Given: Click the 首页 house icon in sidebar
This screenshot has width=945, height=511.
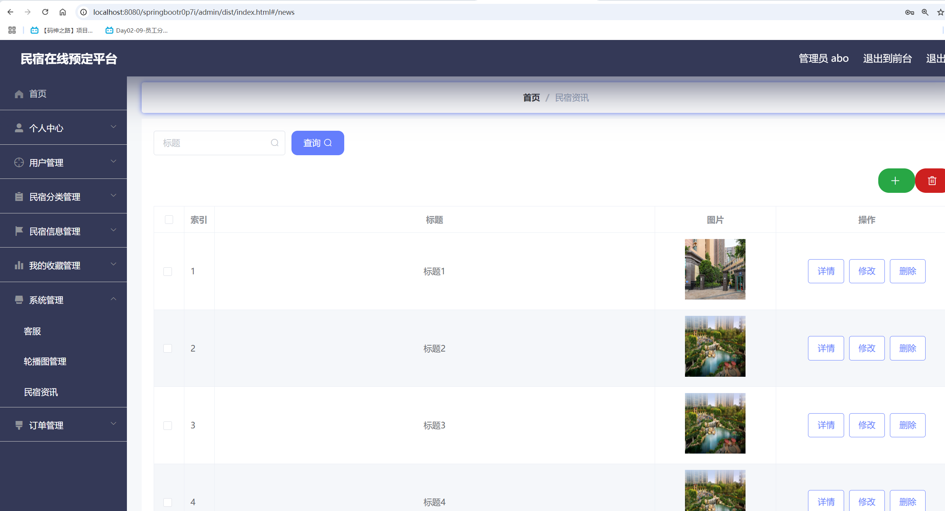Looking at the screenshot, I should pyautogui.click(x=19, y=94).
